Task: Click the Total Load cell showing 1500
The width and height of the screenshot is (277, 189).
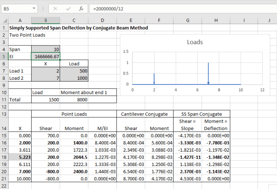Action: 46,99
